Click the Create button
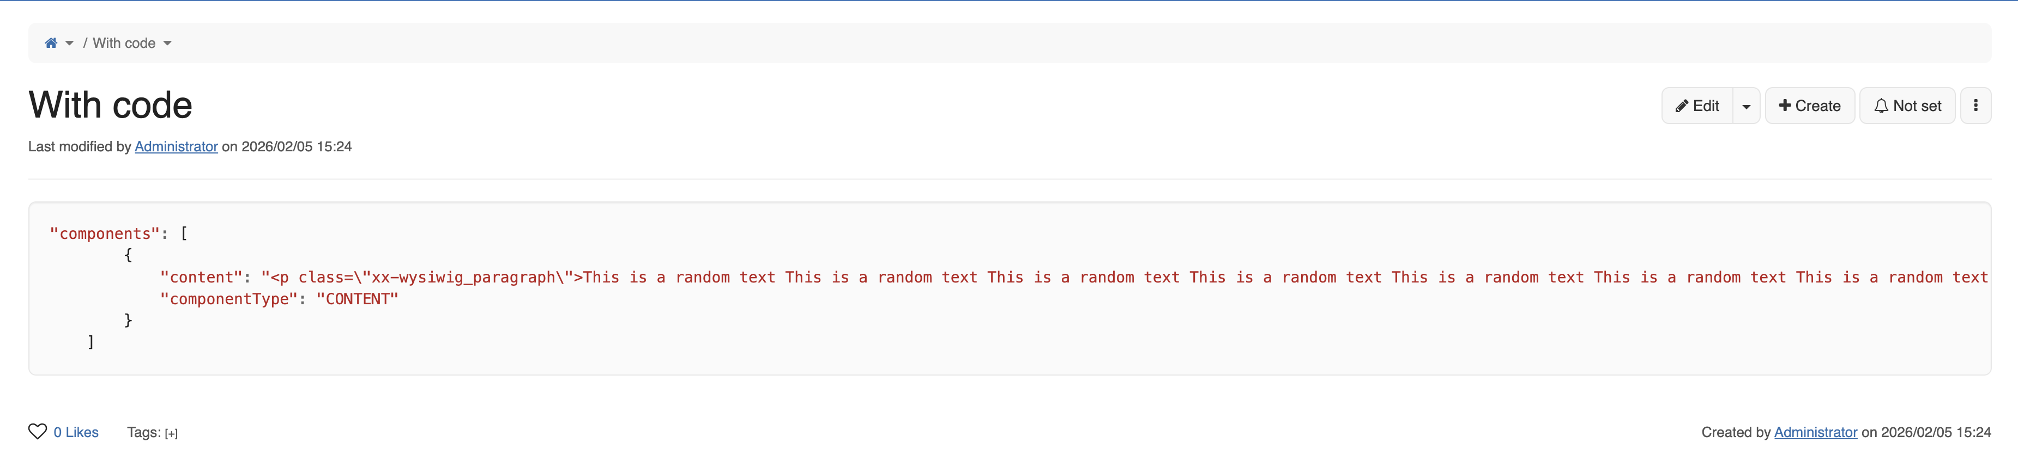2018x467 pixels. pyautogui.click(x=1810, y=106)
